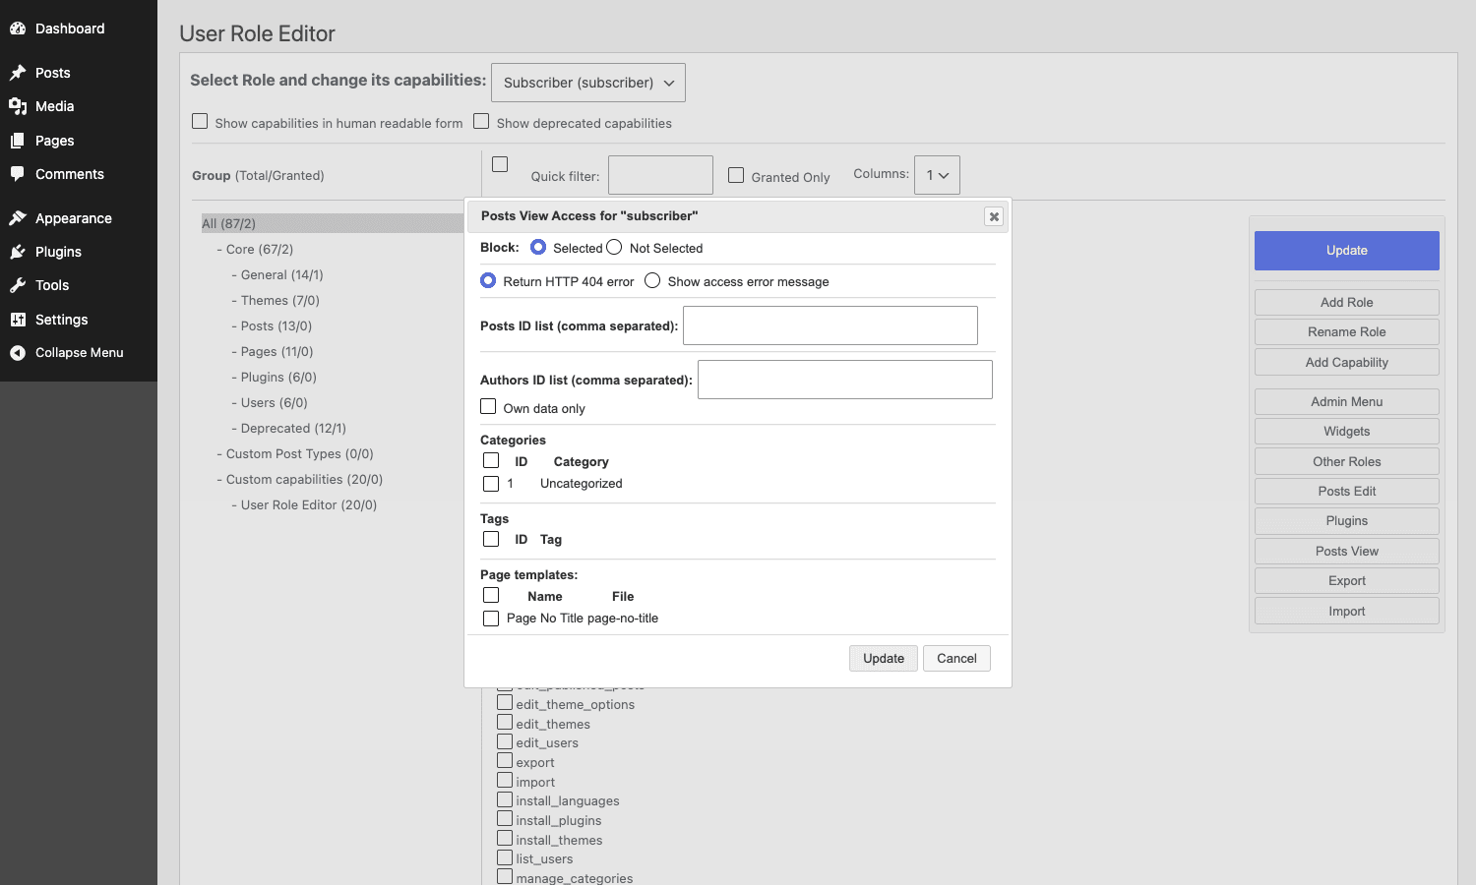This screenshot has height=885, width=1476.
Task: Open the Comments menu item
Action: click(79, 174)
